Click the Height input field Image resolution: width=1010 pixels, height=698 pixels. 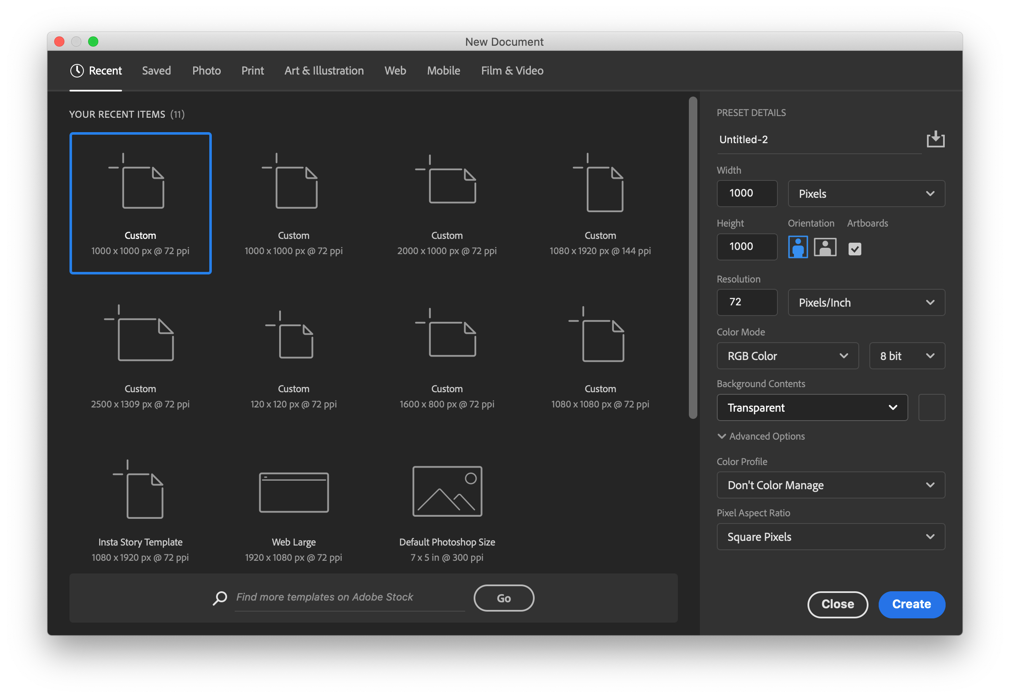(x=746, y=247)
